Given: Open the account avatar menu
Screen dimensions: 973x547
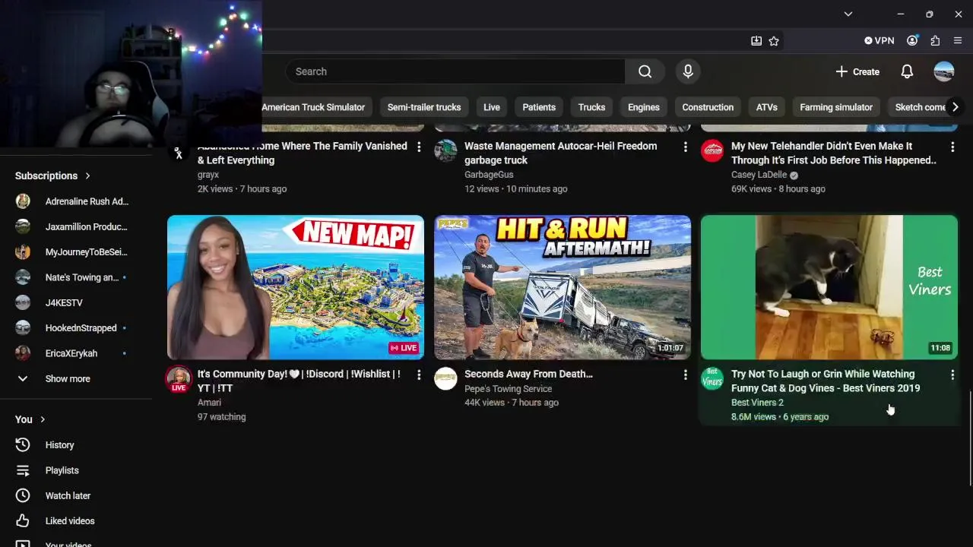Looking at the screenshot, I should [944, 71].
